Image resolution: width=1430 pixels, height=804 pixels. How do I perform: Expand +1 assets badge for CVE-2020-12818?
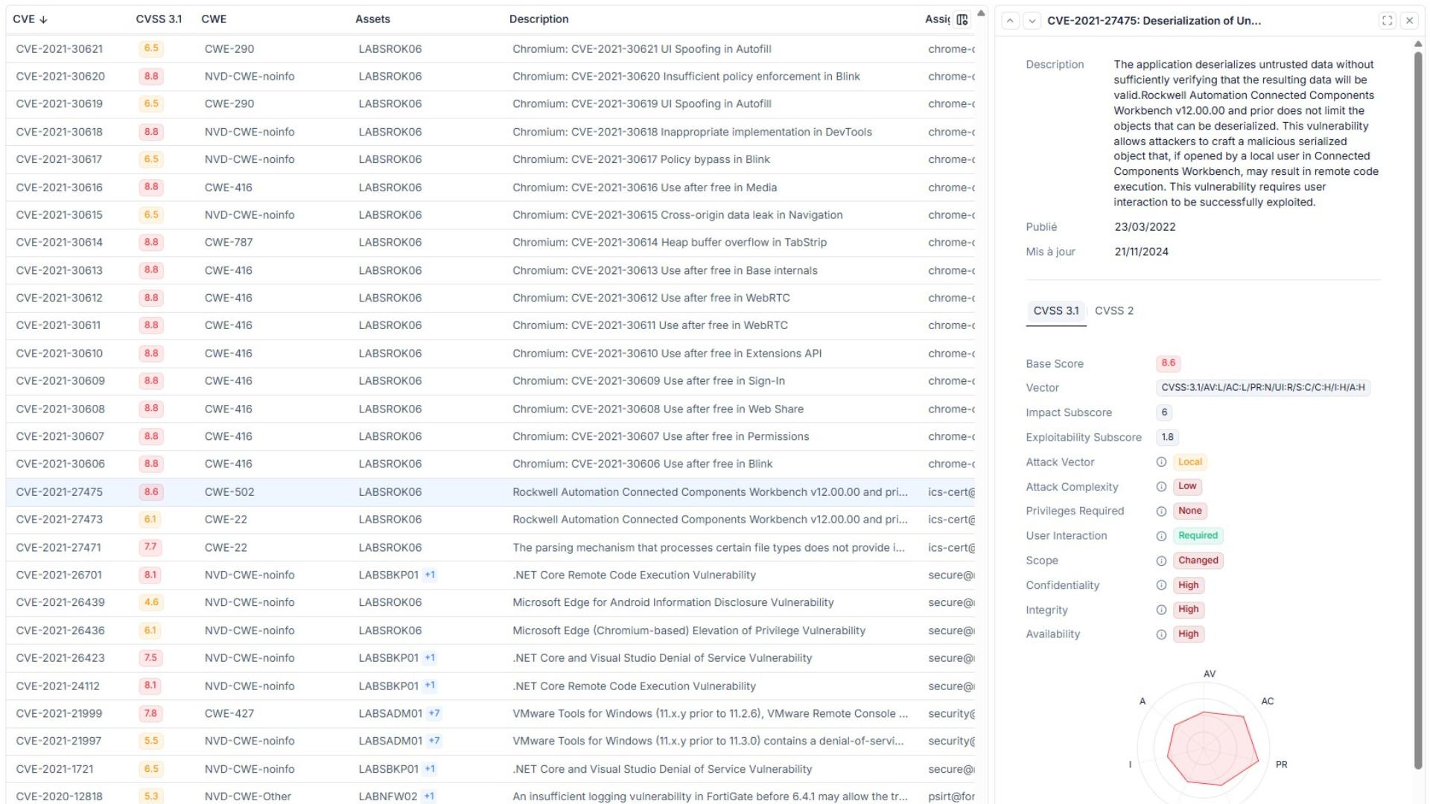coord(429,796)
